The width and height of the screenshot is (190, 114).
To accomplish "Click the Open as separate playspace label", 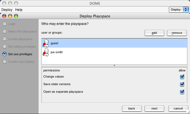I will pos(63,92).
